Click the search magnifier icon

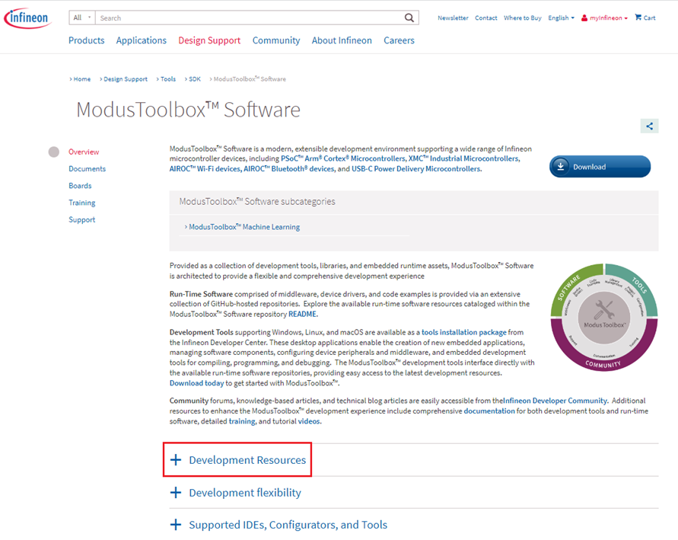[x=409, y=18]
